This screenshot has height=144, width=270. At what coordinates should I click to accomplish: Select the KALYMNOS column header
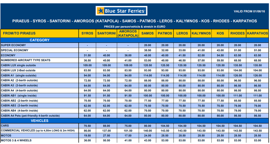tap(201, 34)
